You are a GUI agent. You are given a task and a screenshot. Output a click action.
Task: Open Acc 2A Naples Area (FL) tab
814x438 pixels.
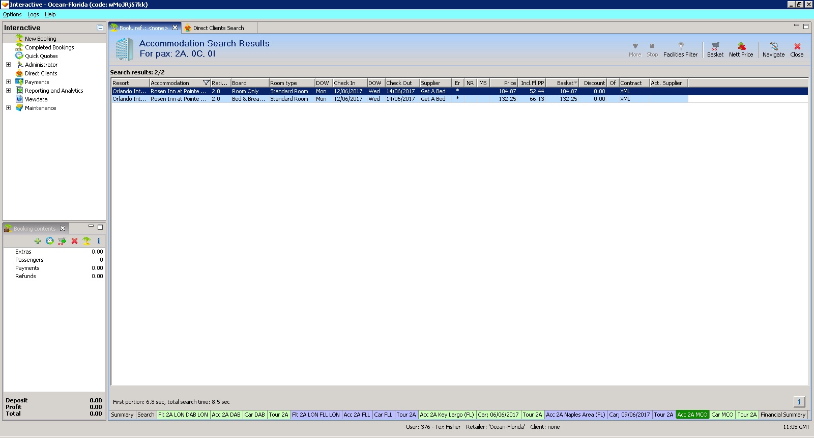(x=576, y=415)
